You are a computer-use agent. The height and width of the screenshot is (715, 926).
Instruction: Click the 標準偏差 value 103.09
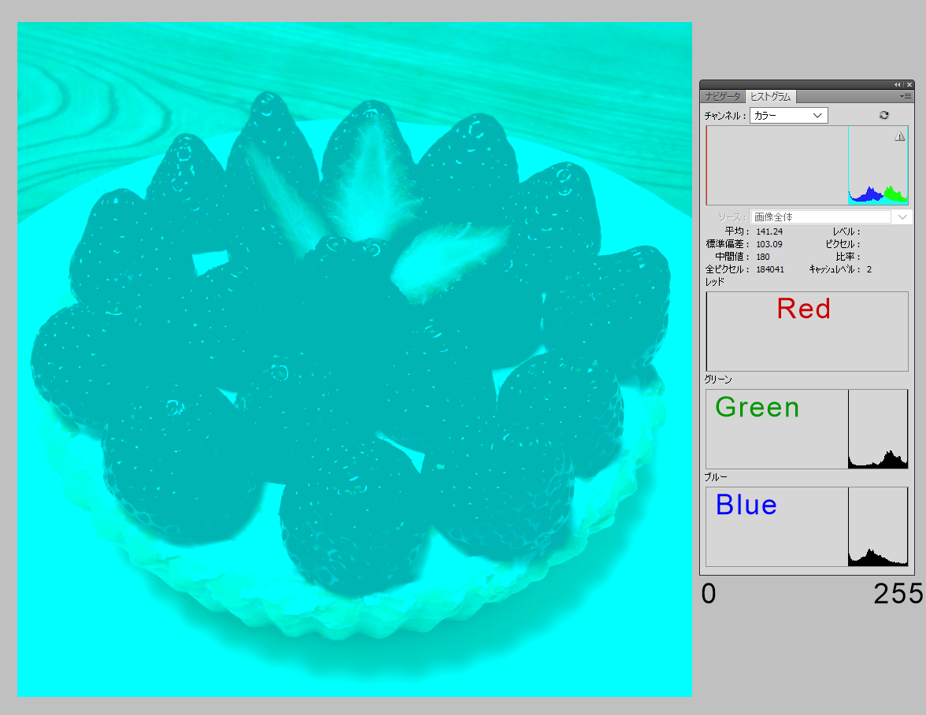pyautogui.click(x=769, y=244)
